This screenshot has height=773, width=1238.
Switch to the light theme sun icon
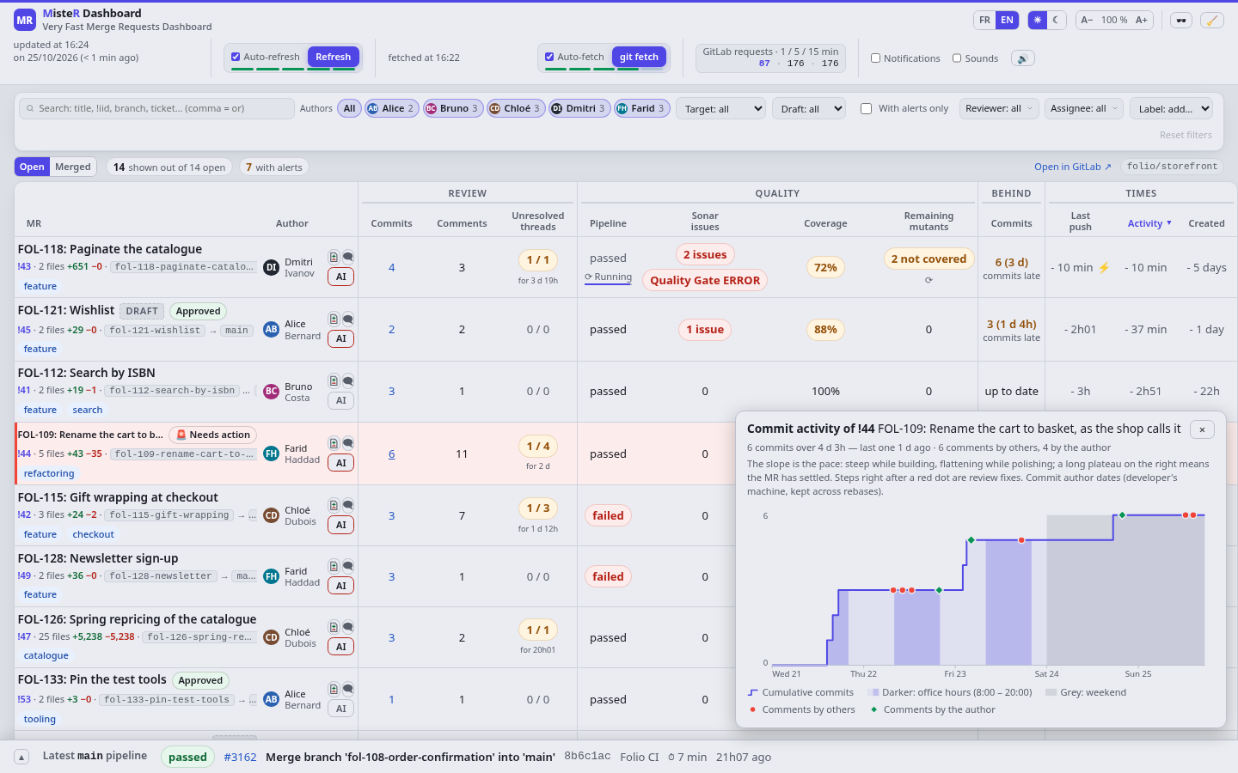tap(1038, 20)
